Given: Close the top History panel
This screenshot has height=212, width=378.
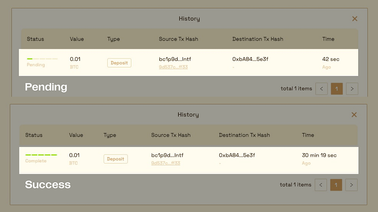Looking at the screenshot, I should point(354,19).
